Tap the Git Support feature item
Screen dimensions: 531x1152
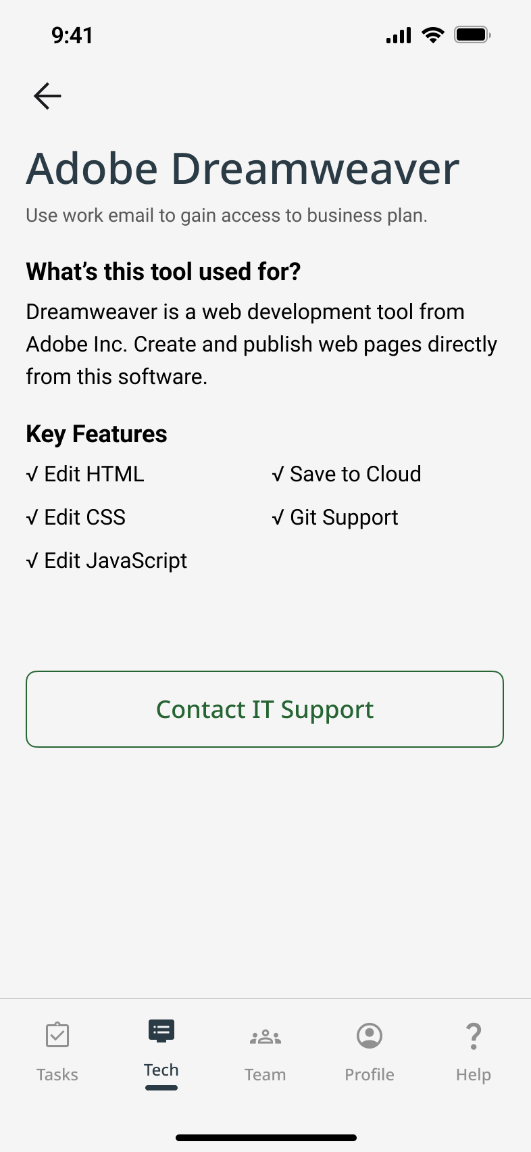335,517
